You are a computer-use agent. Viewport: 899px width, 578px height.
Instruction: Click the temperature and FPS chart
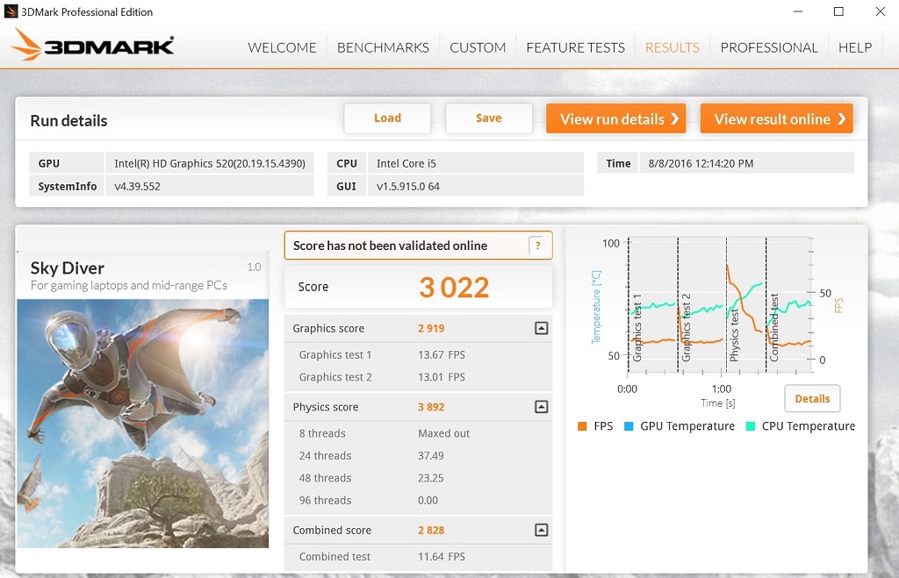(x=720, y=306)
